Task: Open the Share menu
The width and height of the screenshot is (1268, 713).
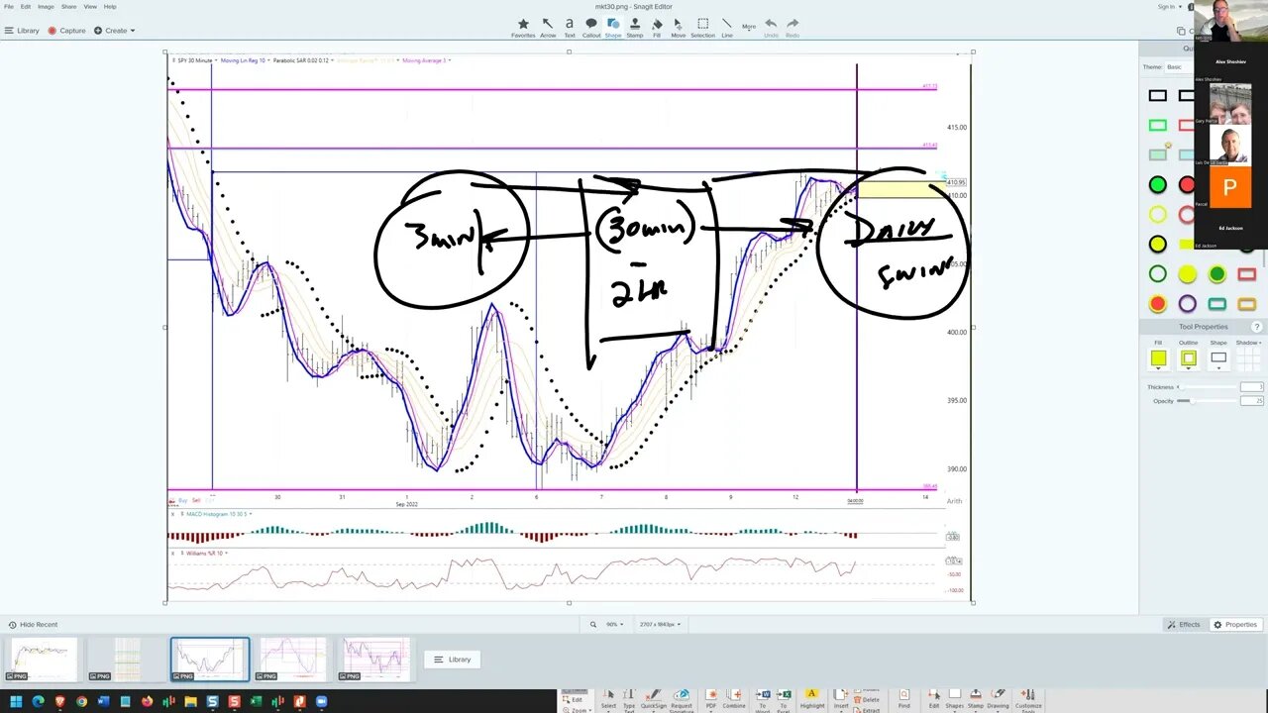Action: [68, 7]
